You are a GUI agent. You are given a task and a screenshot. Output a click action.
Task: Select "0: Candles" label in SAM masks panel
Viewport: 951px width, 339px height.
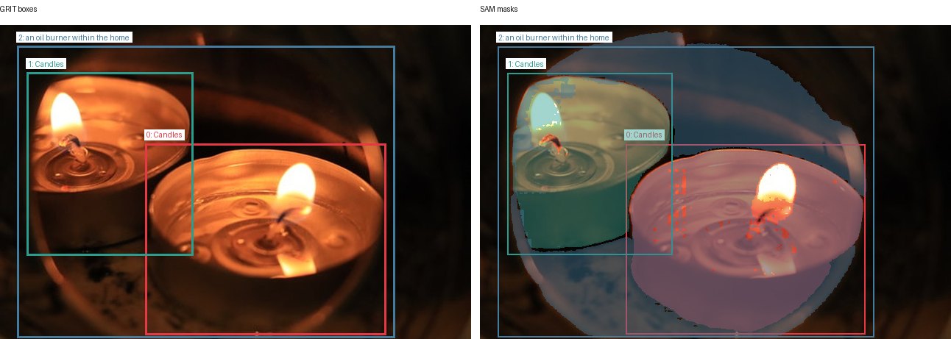(644, 135)
